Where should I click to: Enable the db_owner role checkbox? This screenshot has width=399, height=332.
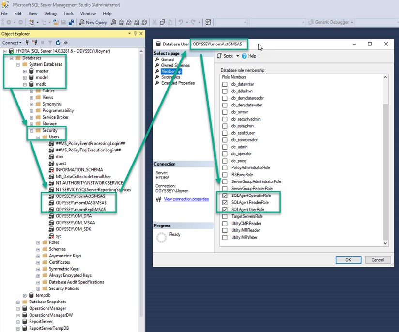pyautogui.click(x=224, y=112)
